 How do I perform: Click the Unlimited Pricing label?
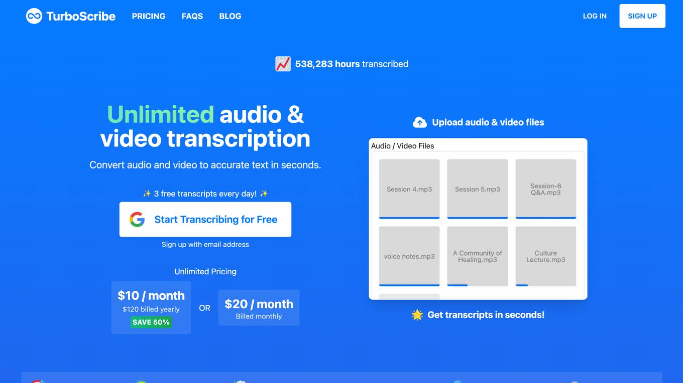(x=205, y=272)
